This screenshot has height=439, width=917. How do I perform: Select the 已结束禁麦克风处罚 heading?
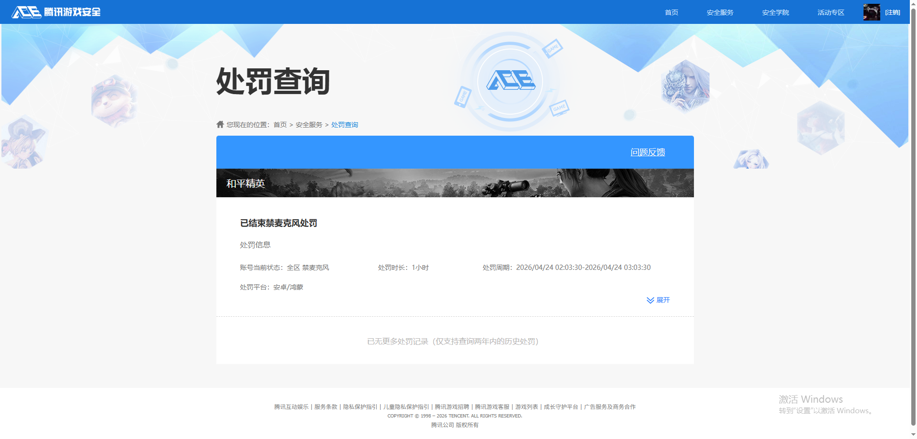(278, 223)
